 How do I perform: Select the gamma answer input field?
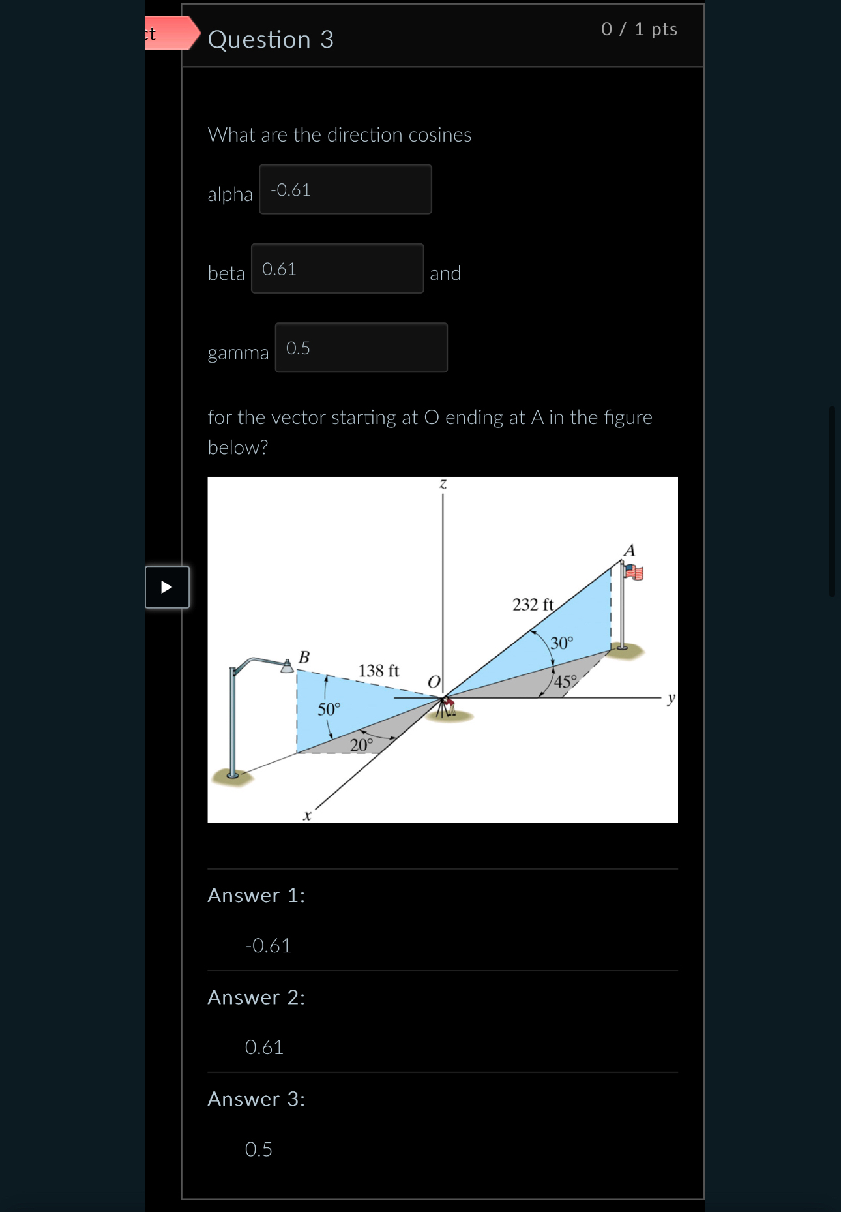[361, 347]
